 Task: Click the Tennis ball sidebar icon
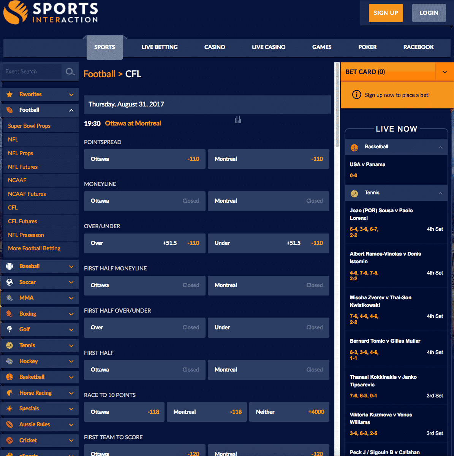point(9,345)
